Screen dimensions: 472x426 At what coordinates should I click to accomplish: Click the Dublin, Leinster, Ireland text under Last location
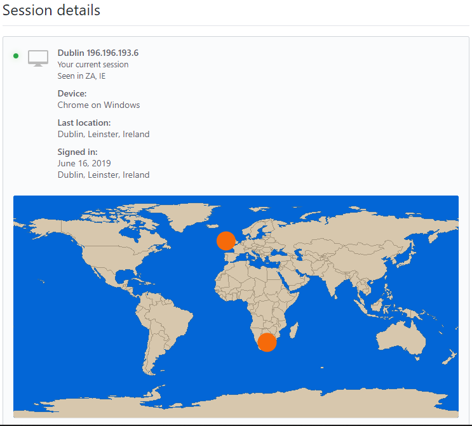pyautogui.click(x=104, y=134)
